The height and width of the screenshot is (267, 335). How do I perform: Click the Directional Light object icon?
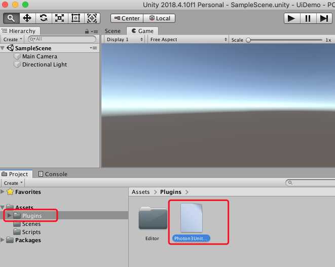(x=17, y=64)
